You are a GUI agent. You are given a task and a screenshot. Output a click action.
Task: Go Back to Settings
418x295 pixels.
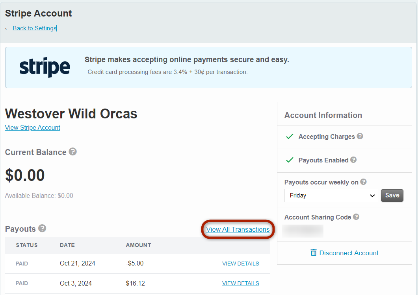(x=35, y=28)
